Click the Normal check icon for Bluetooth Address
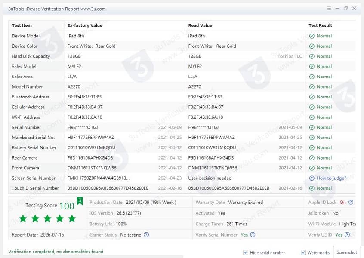Screen dimensions: 364x258 point(312,97)
